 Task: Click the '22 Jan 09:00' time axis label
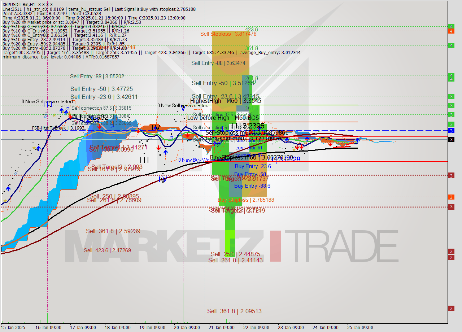(x=256, y=328)
